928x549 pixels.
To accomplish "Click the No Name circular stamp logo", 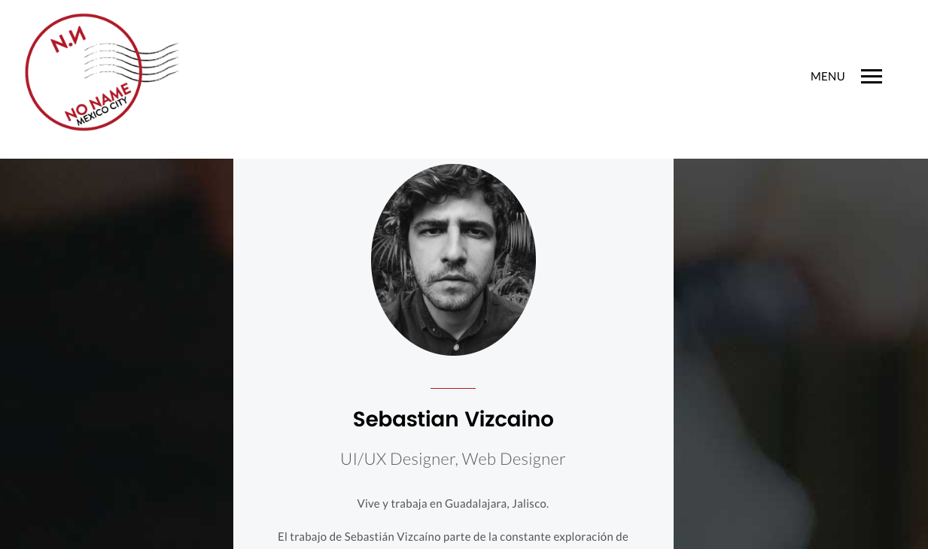I will click(x=102, y=72).
